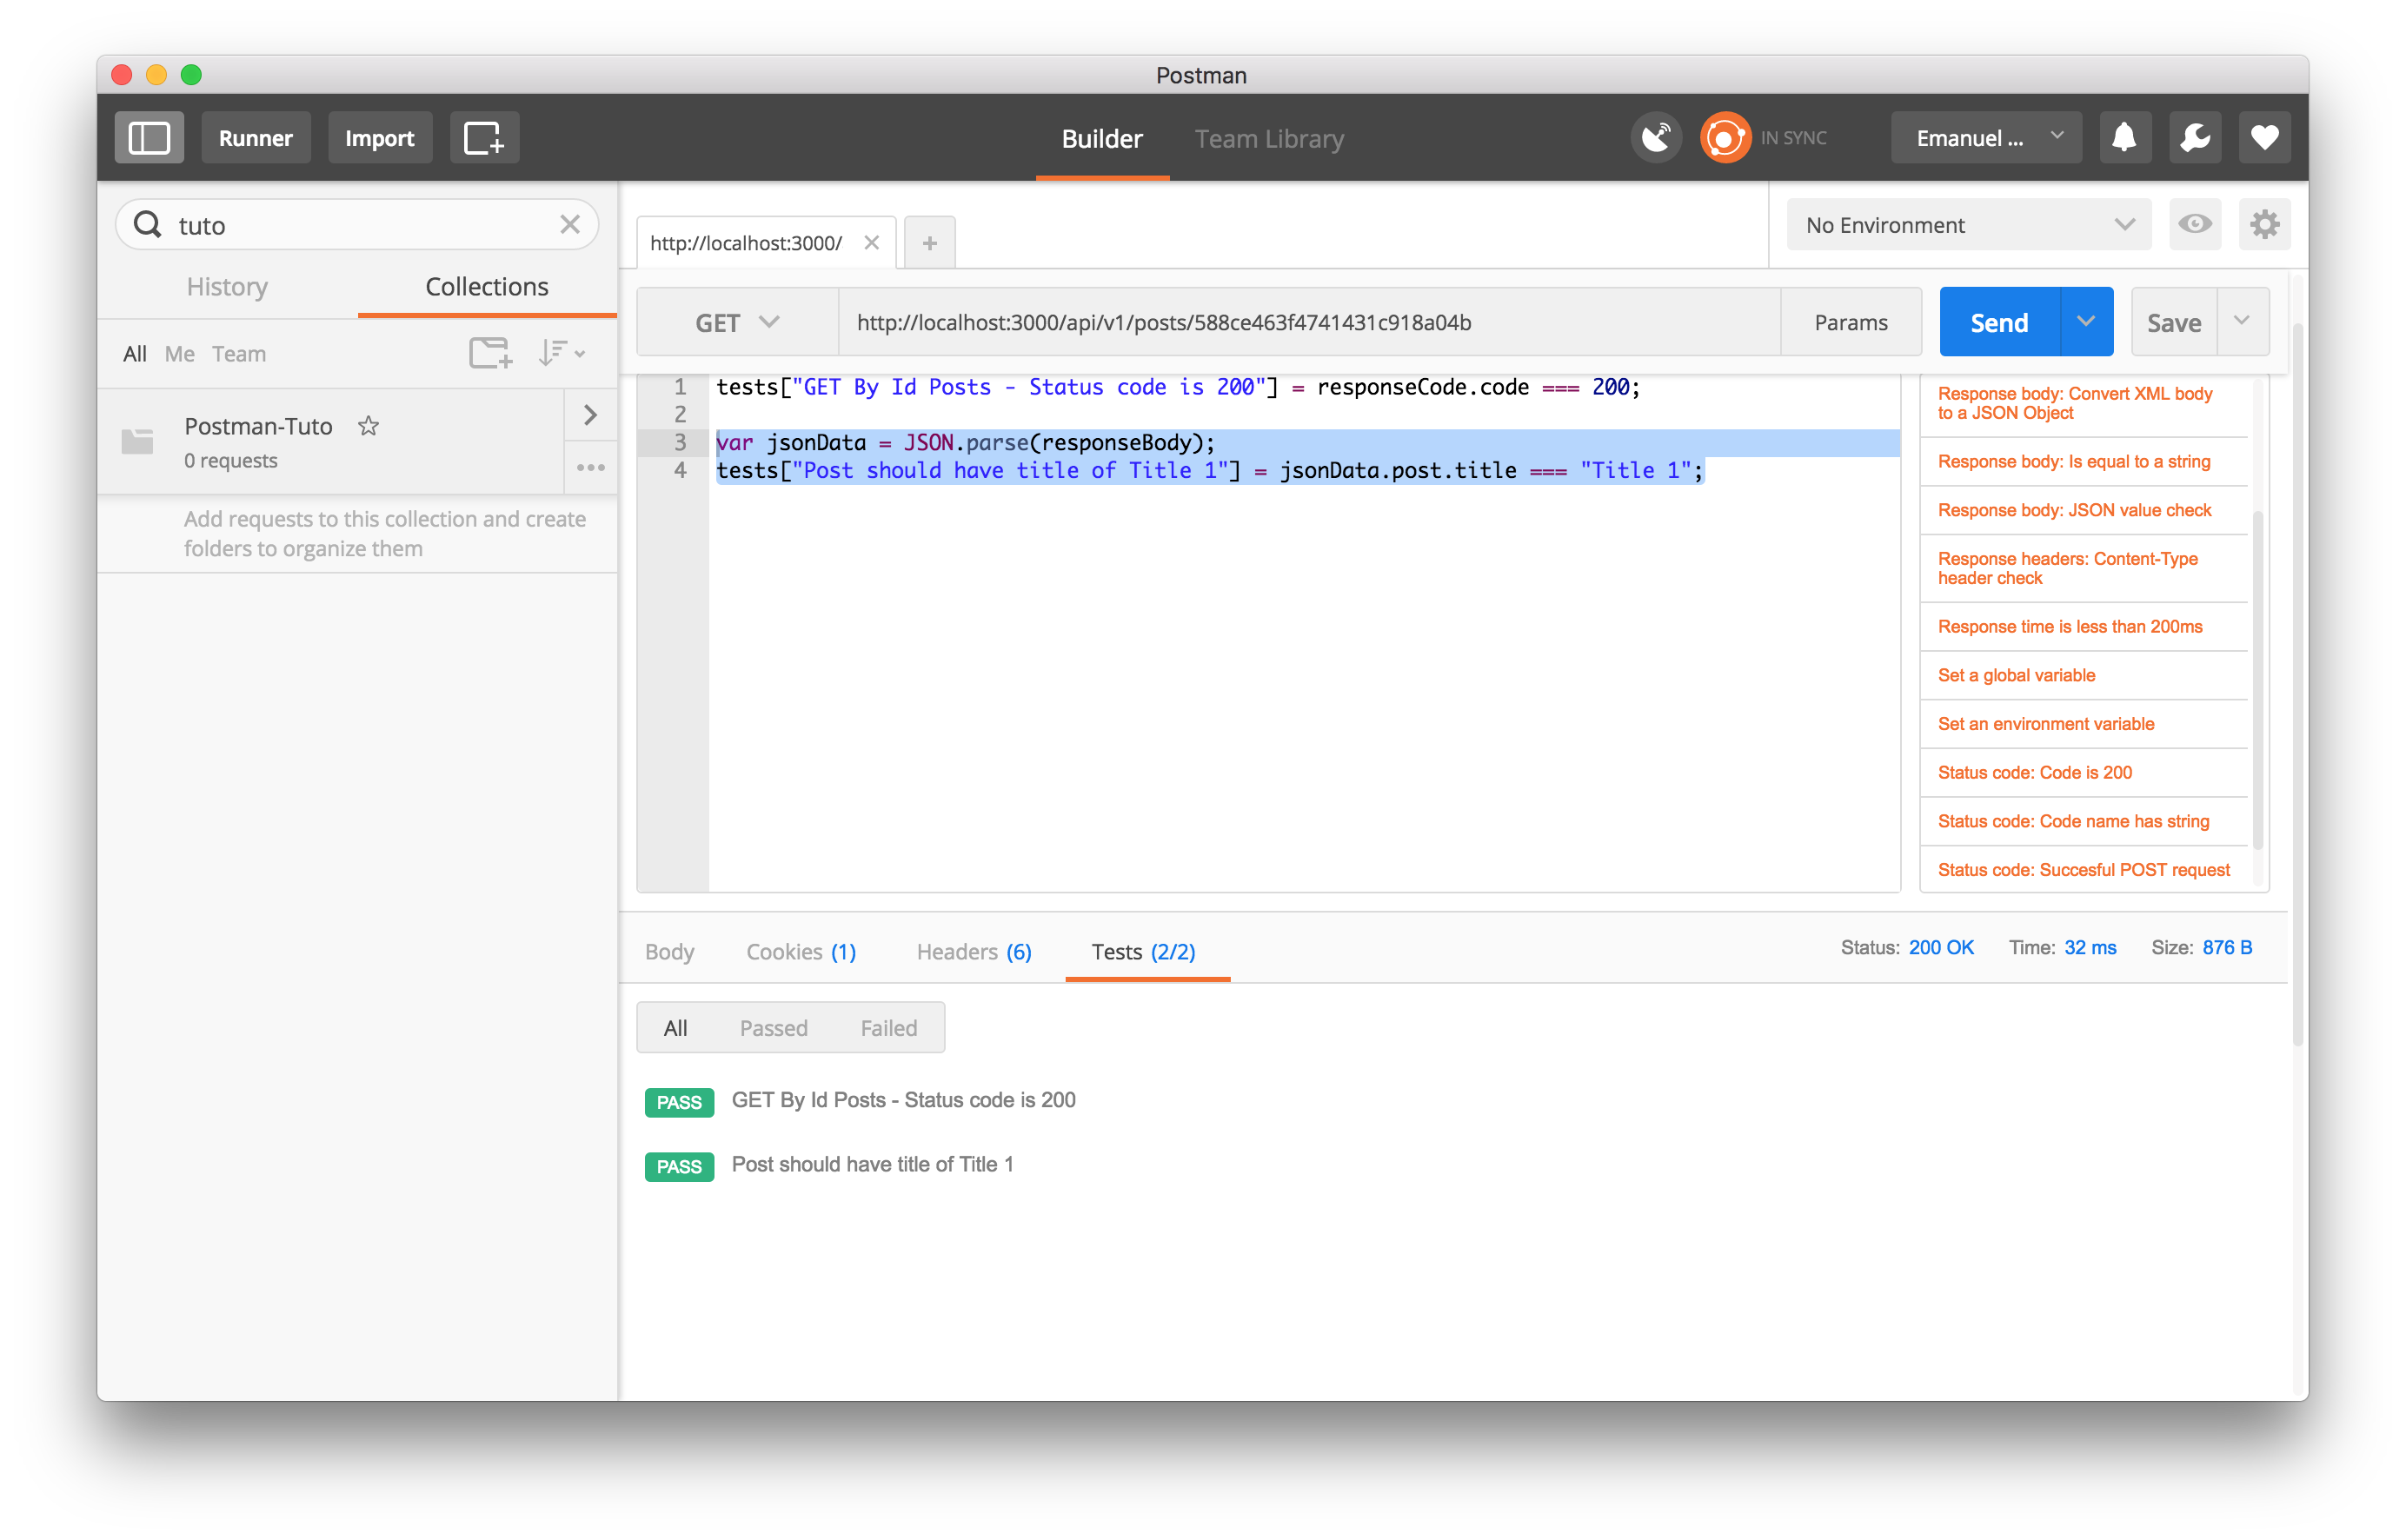Open Postman-Tuto more options ellipsis
Image resolution: width=2406 pixels, height=1540 pixels.
[x=591, y=467]
